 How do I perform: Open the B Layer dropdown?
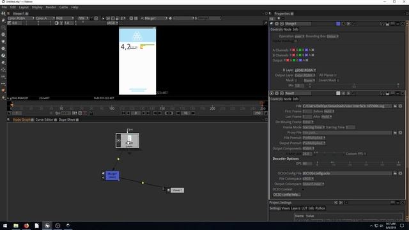(x=305, y=70)
